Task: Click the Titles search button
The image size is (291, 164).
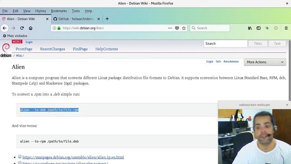Action: click(x=258, y=44)
